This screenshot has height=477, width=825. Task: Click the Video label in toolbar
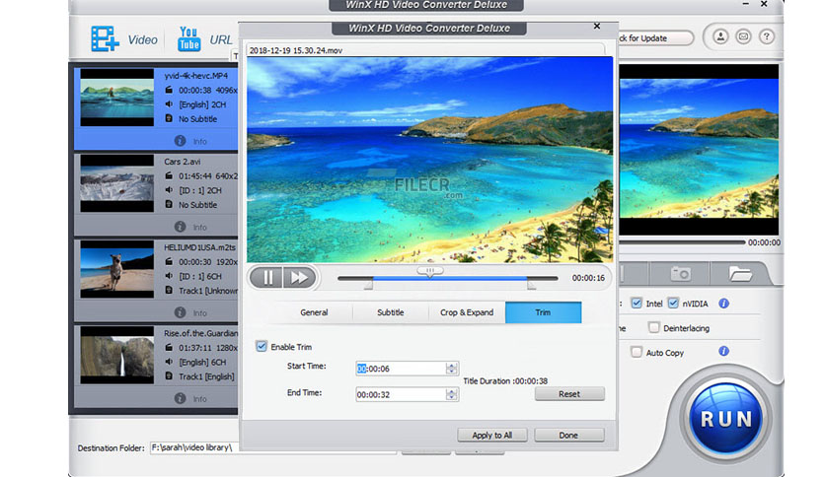pyautogui.click(x=142, y=40)
